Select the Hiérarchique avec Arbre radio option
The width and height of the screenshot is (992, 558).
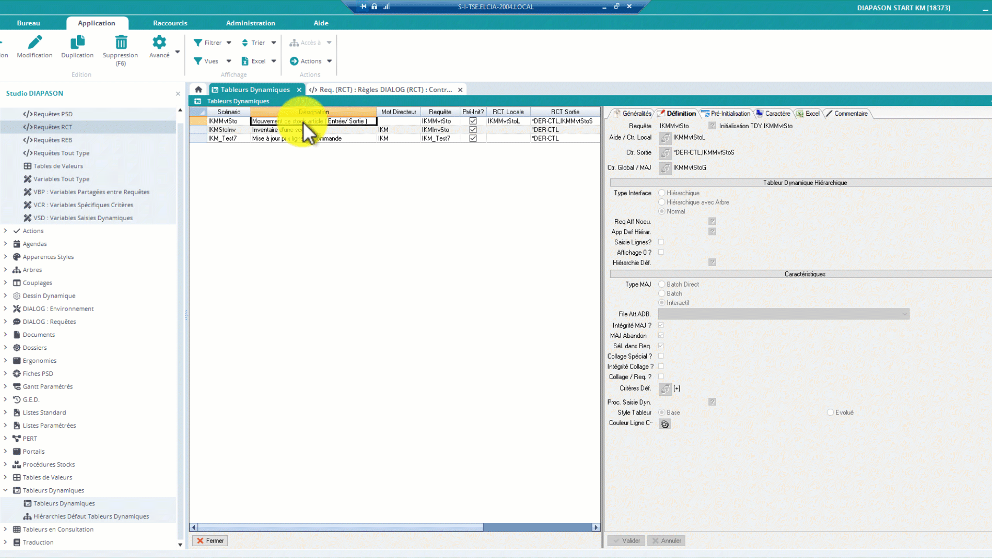661,202
